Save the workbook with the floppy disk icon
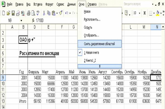The image size is (165, 109). click(13, 13)
